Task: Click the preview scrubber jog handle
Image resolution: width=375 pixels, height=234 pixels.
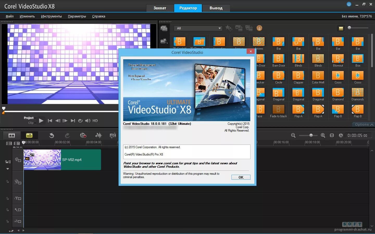Action: pos(4,108)
